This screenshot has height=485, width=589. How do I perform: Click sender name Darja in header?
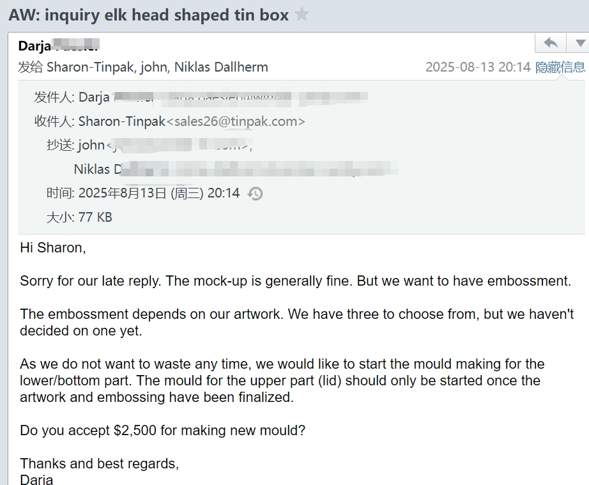tap(34, 46)
